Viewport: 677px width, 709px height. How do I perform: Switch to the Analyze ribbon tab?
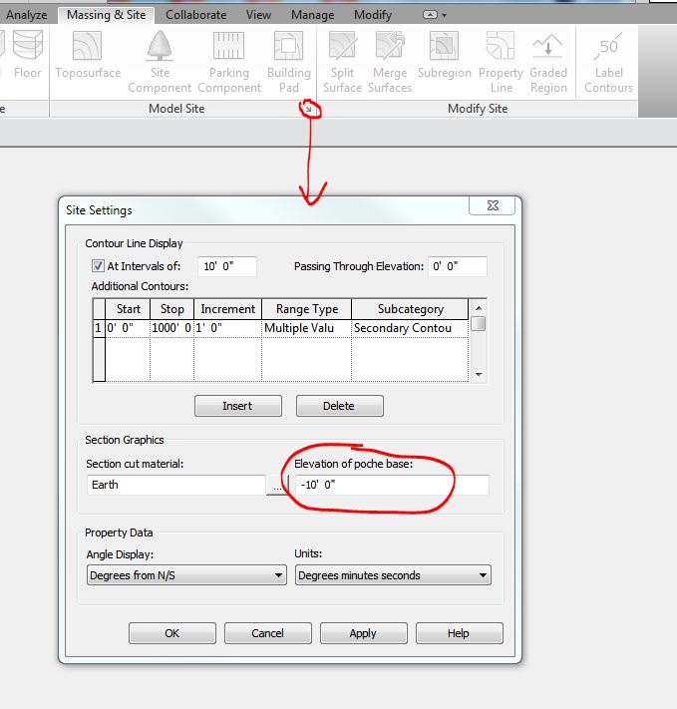pos(26,15)
